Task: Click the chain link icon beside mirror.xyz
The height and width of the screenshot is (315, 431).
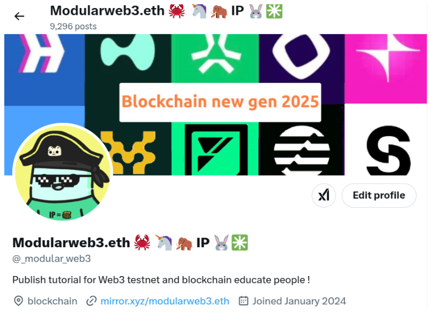Action: (x=91, y=301)
